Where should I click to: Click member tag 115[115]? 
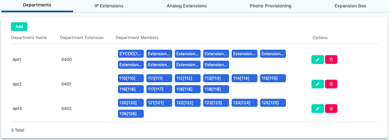click(273, 78)
